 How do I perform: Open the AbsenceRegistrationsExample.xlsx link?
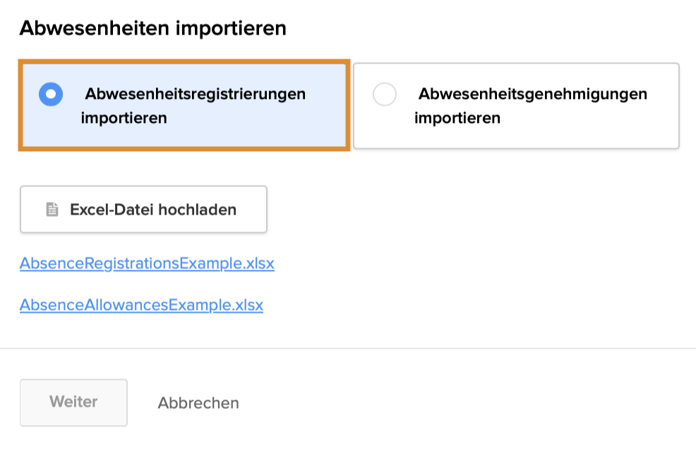pos(147,264)
